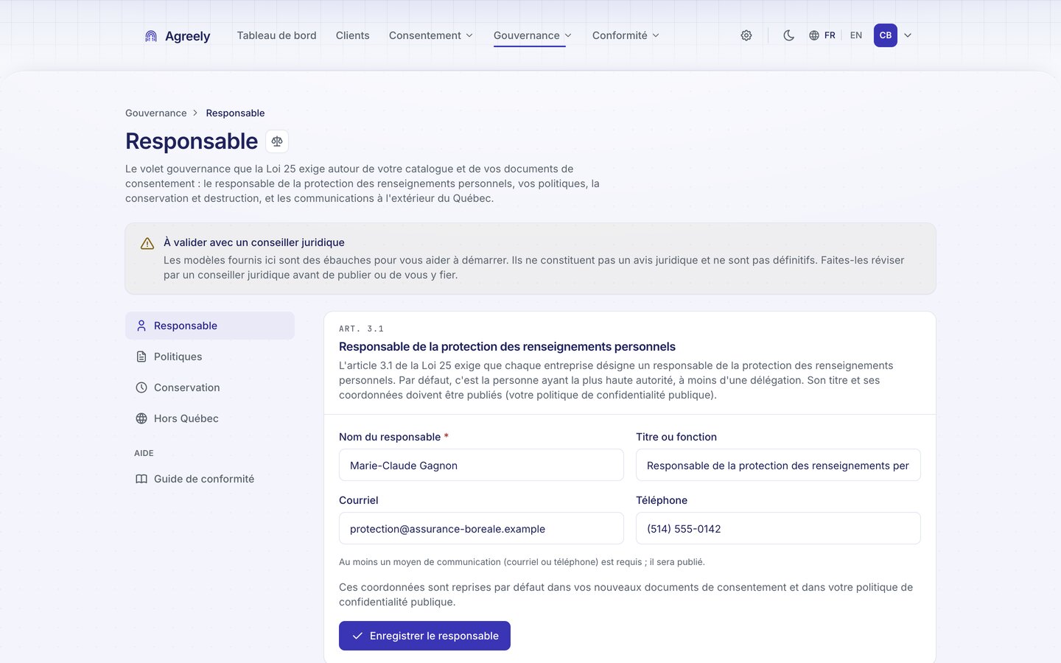Open the settings gear icon
Screen dimensions: 1061x663
click(746, 35)
